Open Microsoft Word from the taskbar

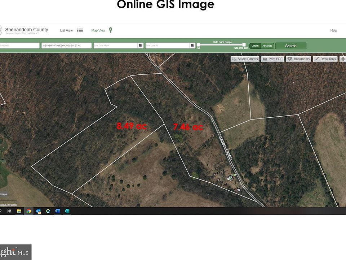coord(57,211)
